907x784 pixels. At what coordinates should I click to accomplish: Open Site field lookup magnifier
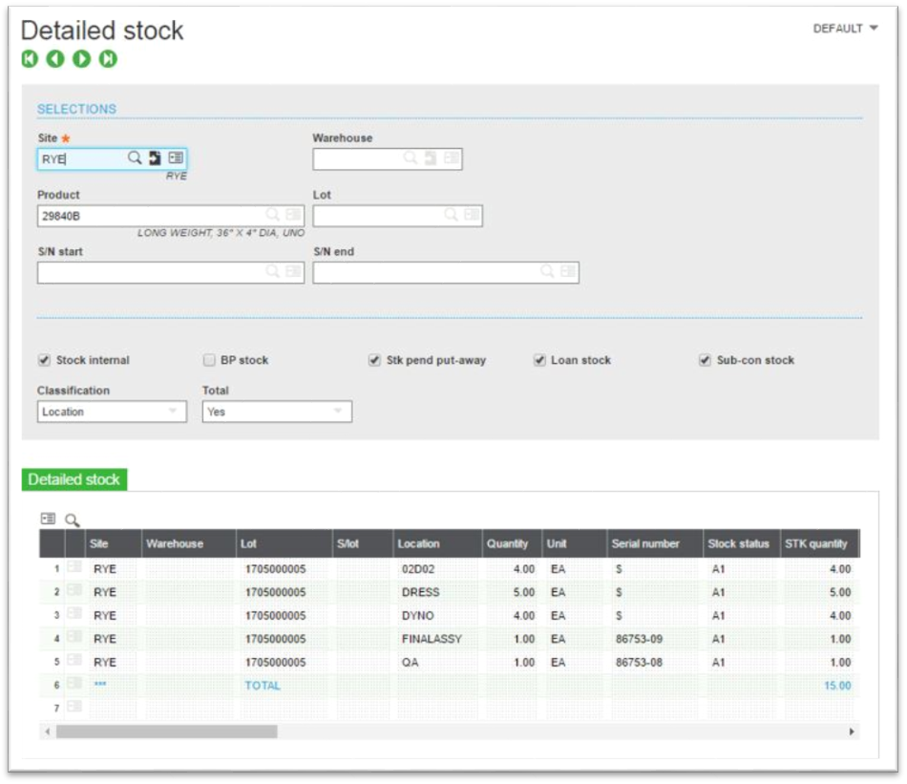[x=135, y=158]
